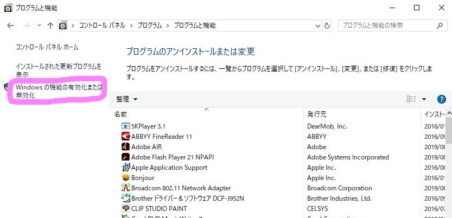Click publisher CELSYS cell

click(x=317, y=209)
